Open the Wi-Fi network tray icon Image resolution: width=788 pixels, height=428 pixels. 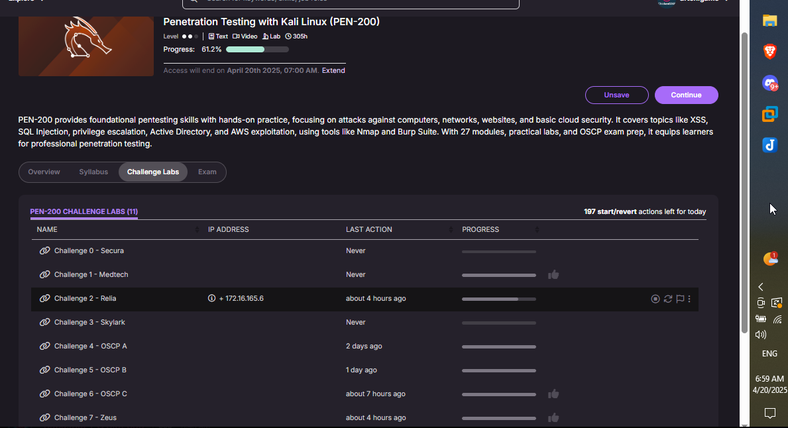pos(777,319)
